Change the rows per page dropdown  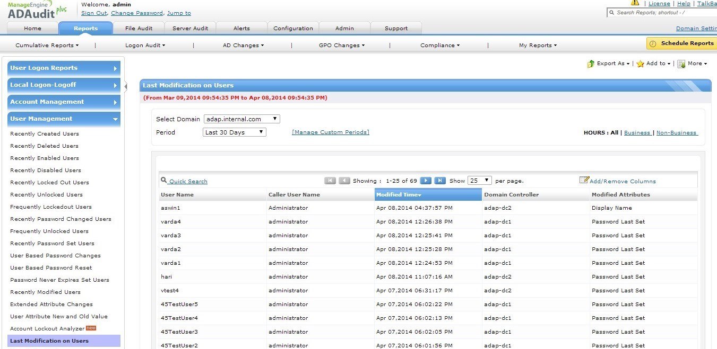(480, 181)
